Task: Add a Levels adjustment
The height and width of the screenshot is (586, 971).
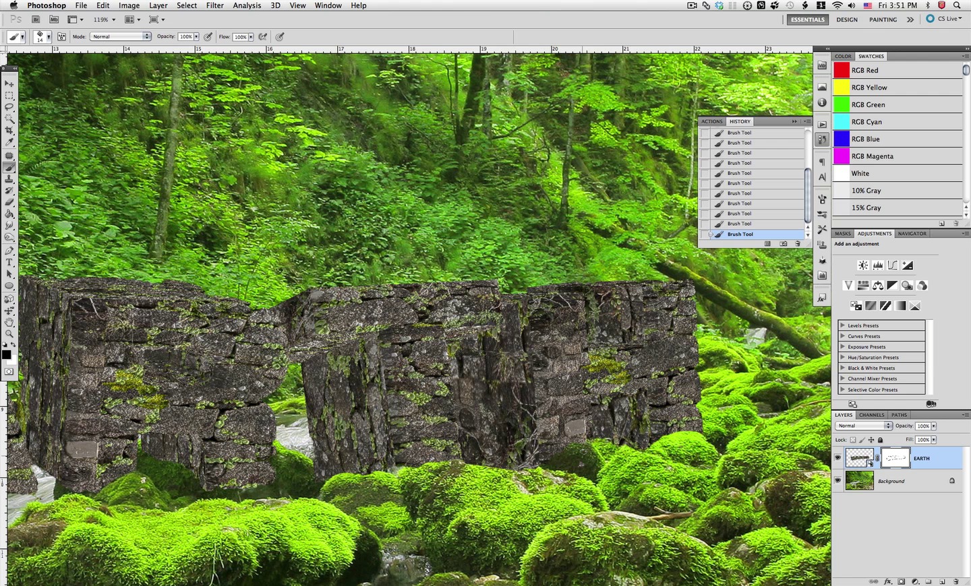Action: pos(877,265)
